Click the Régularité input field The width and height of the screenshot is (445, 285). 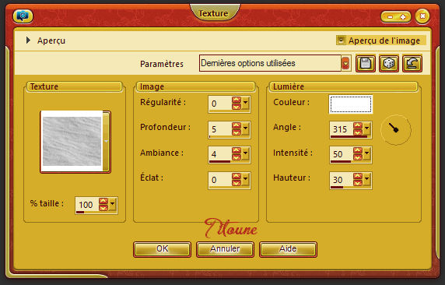[x=220, y=104]
